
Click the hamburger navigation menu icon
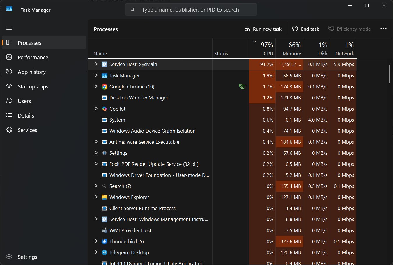click(9, 28)
